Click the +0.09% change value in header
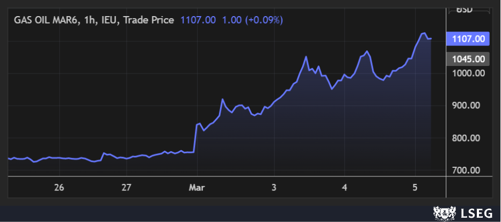Image resolution: width=501 pixels, height=222 pixels. point(264,20)
